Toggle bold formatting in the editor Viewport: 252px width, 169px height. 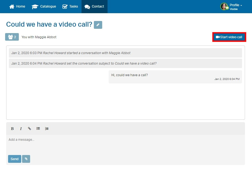[12, 129]
